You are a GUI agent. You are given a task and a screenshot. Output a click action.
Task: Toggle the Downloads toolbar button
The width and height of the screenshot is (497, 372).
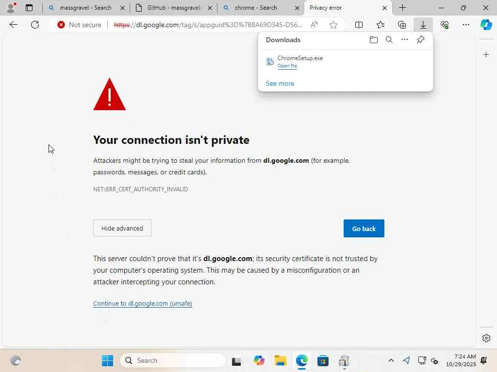[x=423, y=25]
